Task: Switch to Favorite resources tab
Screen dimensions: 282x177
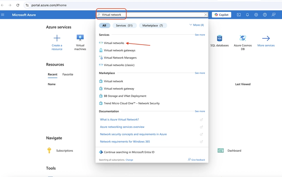Action: (x=68, y=74)
